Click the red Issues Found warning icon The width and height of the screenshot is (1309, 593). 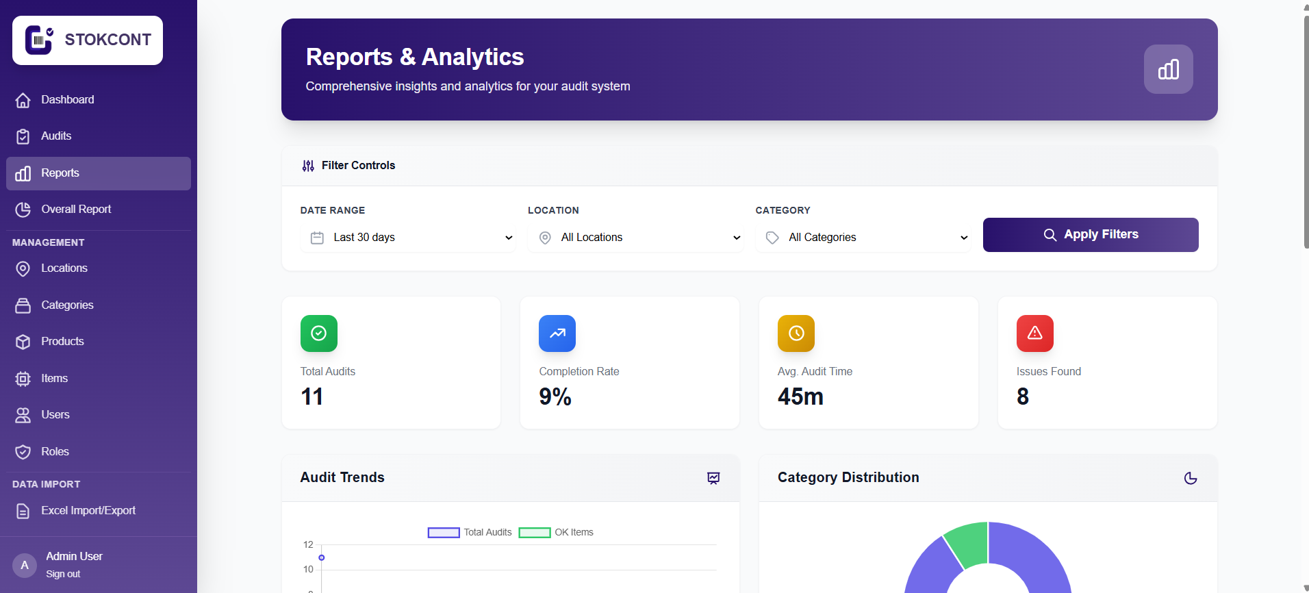click(1034, 333)
